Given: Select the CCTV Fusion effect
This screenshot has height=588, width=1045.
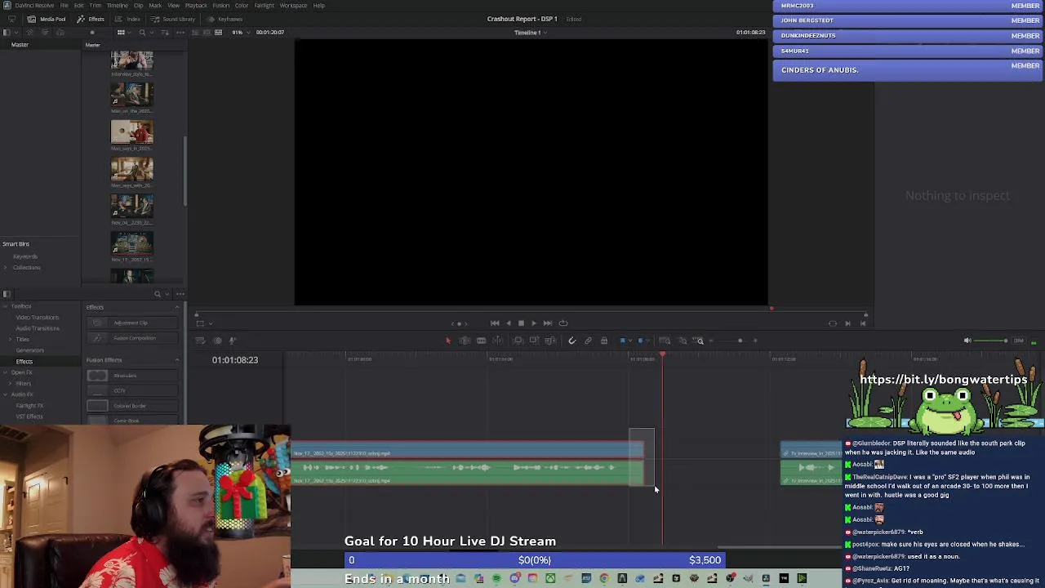Looking at the screenshot, I should 132,390.
